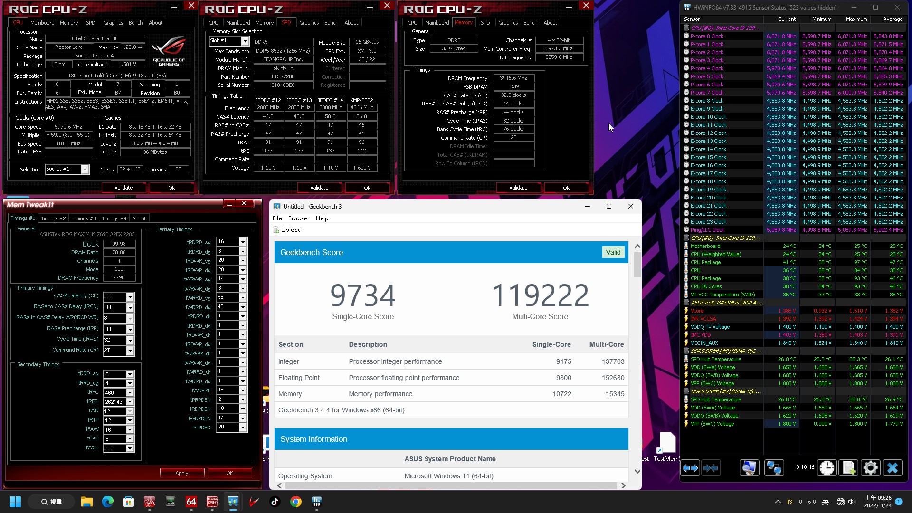Click BCLK value field in MemTweakIt
This screenshot has height=513, width=912.
tap(119, 244)
